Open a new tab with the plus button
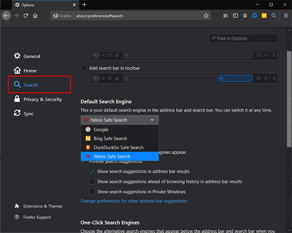This screenshot has width=292, height=233. pyautogui.click(x=84, y=5)
